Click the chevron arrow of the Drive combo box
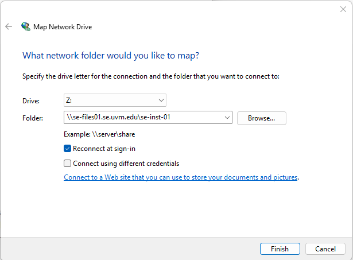The width and height of the screenshot is (353, 260). pos(161,100)
